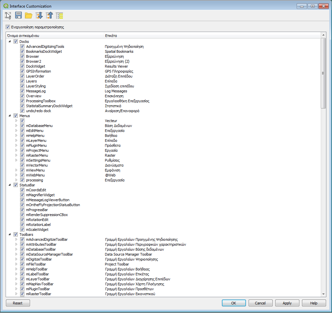The height and width of the screenshot is (313, 332).
Task: Click the collapse all tree icon
Action: pos(49,16)
